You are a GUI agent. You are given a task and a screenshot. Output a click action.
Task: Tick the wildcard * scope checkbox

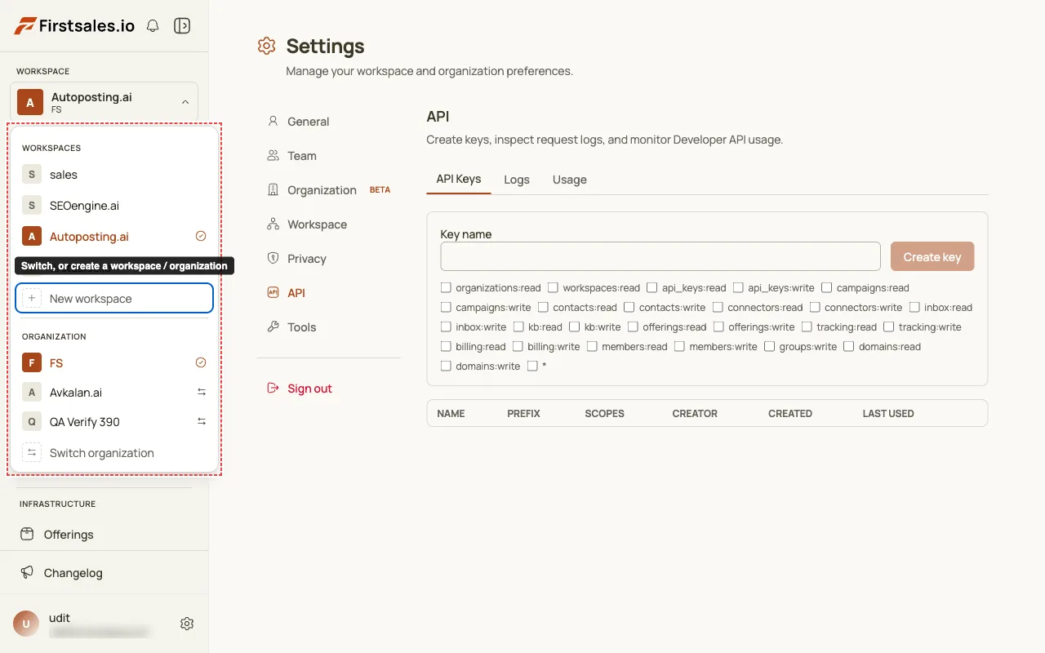click(532, 366)
